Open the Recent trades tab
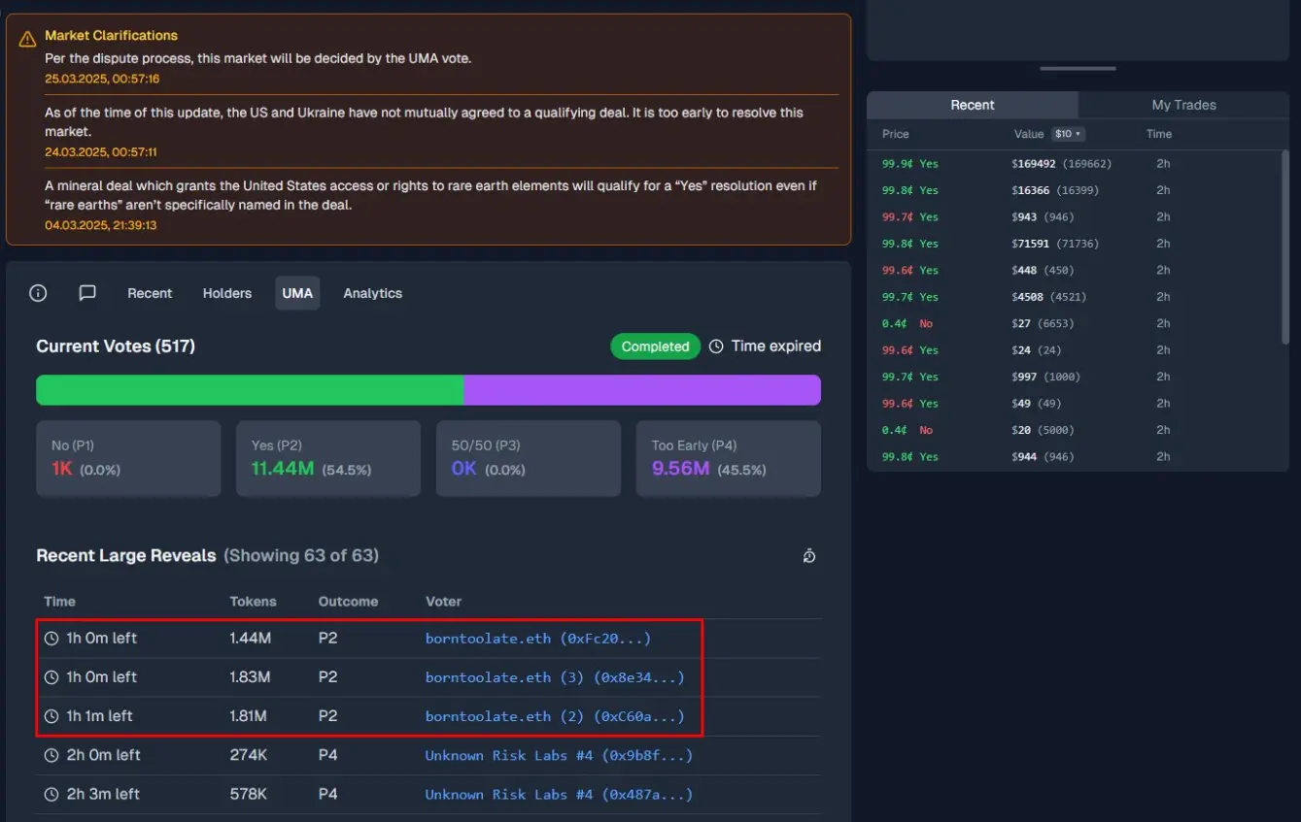This screenshot has height=822, width=1301. tap(973, 105)
